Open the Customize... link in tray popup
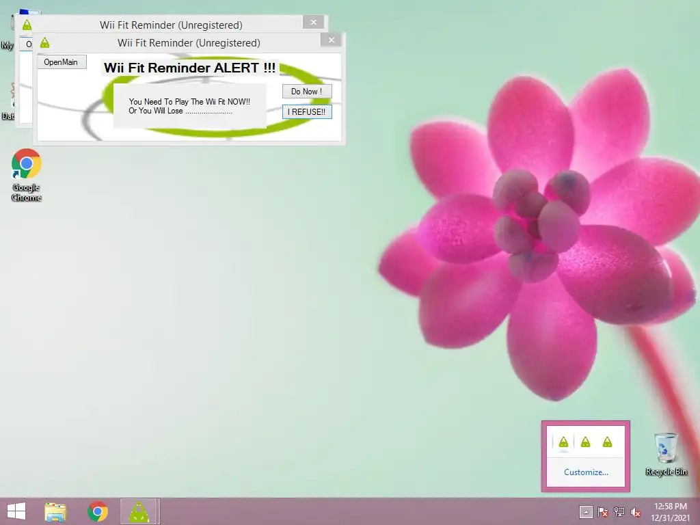Screen dimensions: 700x525 click(586, 472)
